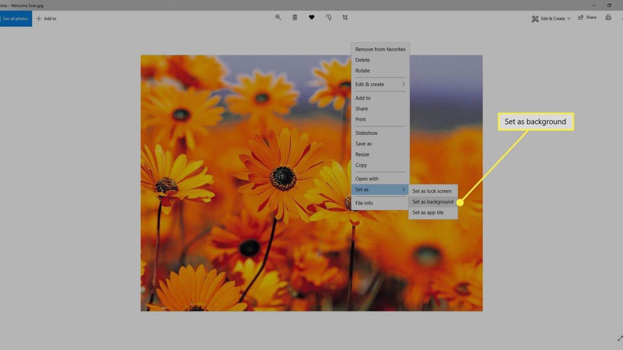The image size is (623, 350).
Task: Expand the Edit & create context submenu
Action: coord(403,84)
